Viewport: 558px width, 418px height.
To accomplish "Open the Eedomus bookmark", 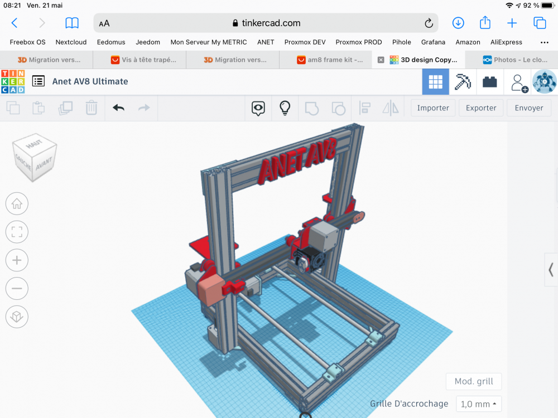I will click(x=111, y=42).
